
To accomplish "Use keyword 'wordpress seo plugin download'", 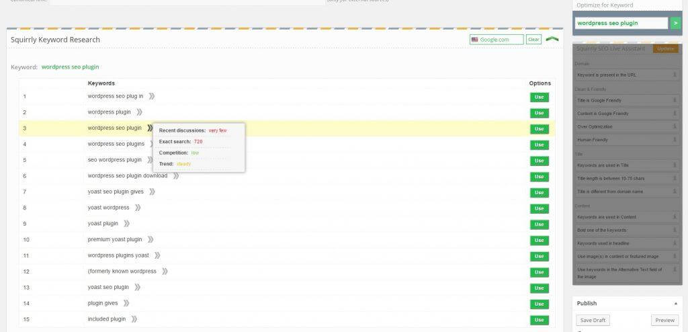I will (x=540, y=177).
